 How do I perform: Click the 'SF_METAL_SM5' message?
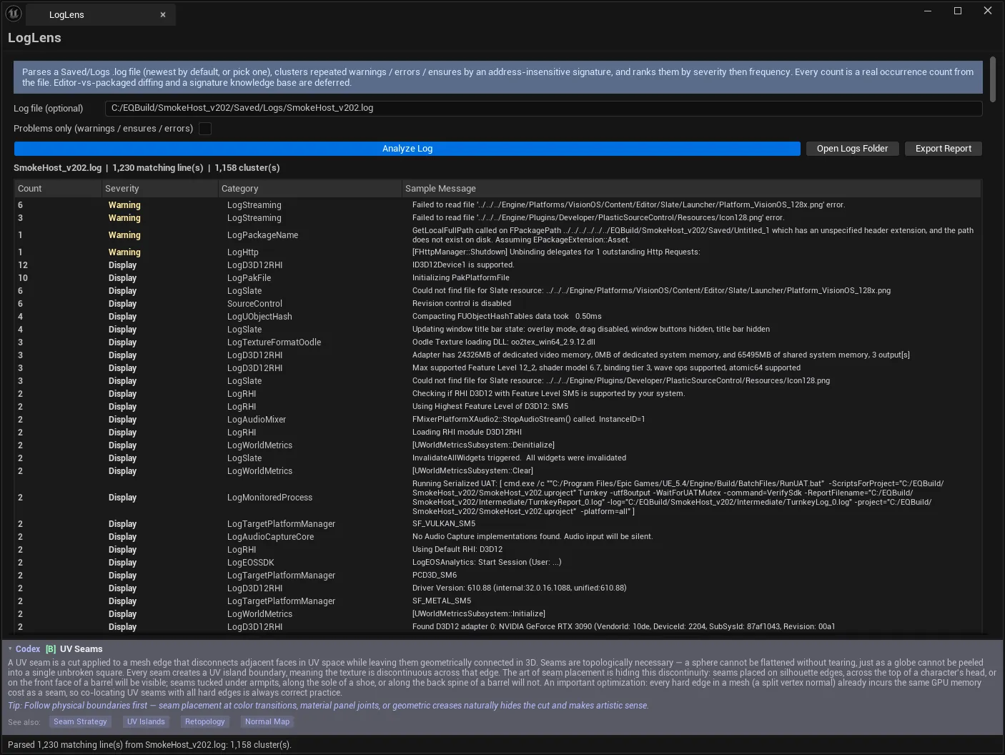(442, 601)
